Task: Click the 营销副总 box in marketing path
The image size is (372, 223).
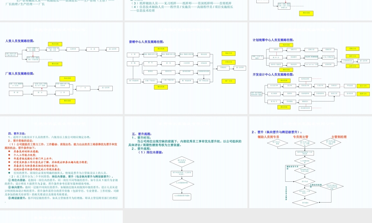Action: 223,68
